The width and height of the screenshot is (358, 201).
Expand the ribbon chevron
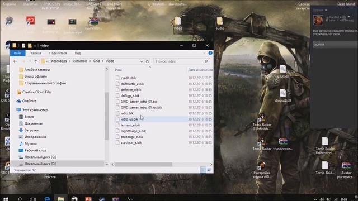coord(204,53)
